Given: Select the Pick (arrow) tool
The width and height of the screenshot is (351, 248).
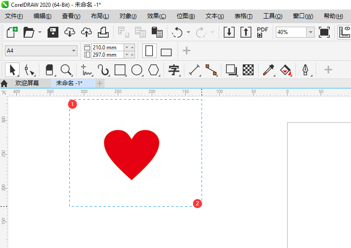Looking at the screenshot, I should (12, 70).
